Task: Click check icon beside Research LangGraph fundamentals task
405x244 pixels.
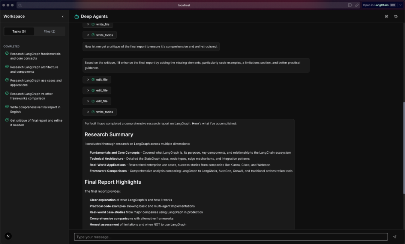Action: pos(7,53)
